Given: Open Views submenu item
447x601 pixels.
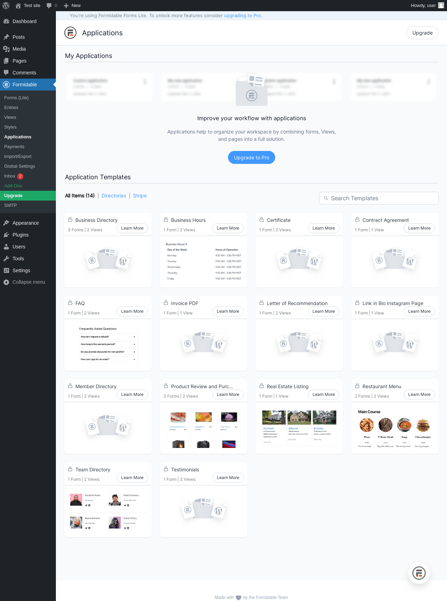Looking at the screenshot, I should tap(10, 117).
